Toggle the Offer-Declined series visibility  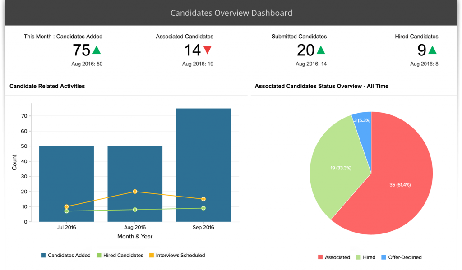pos(384,257)
